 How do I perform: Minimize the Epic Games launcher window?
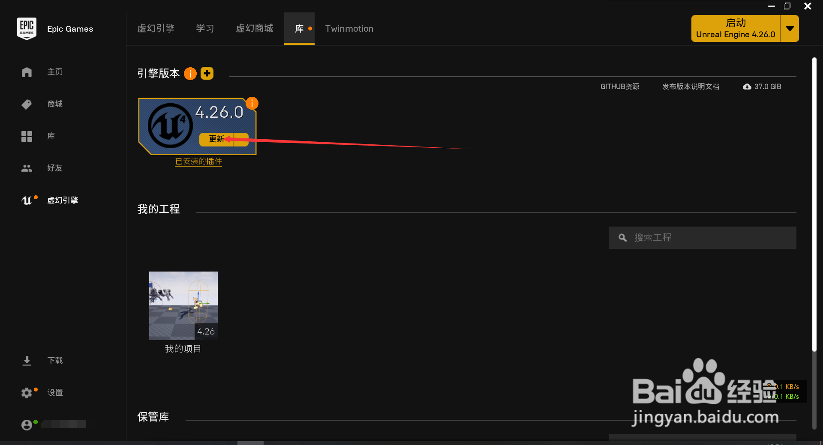coord(772,6)
